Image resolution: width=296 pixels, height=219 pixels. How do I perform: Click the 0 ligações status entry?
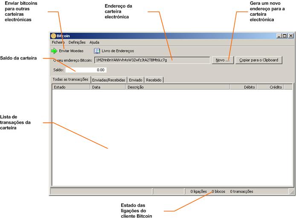coord(198,191)
